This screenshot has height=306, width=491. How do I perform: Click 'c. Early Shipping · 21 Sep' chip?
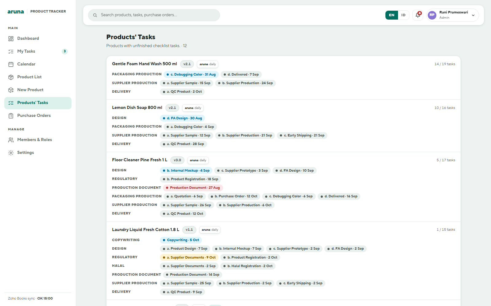[x=302, y=136]
